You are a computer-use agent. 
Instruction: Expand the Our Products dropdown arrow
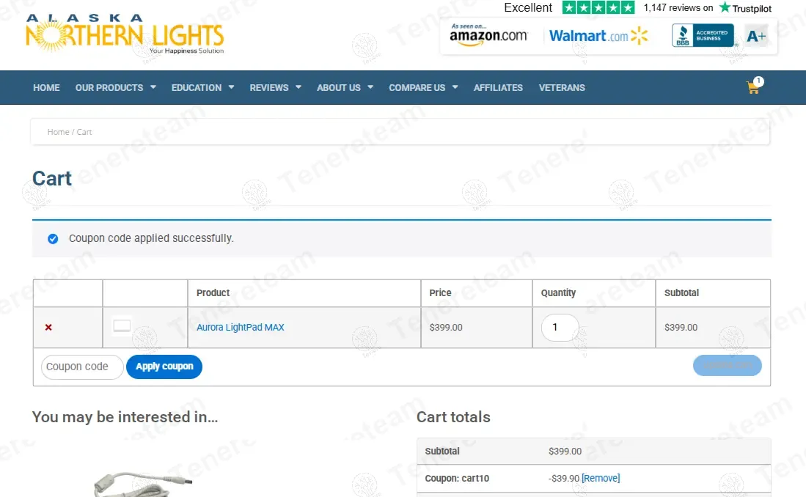coord(153,87)
